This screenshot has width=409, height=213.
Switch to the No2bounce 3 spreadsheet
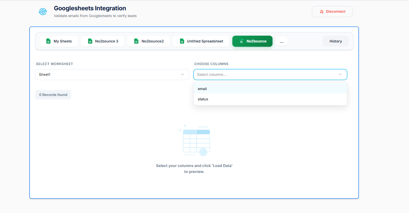click(103, 41)
